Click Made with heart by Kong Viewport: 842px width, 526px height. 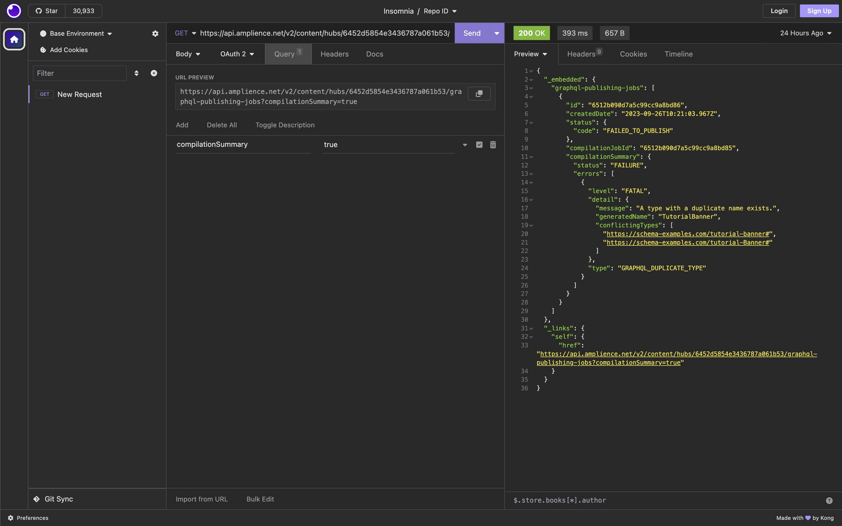pos(805,518)
